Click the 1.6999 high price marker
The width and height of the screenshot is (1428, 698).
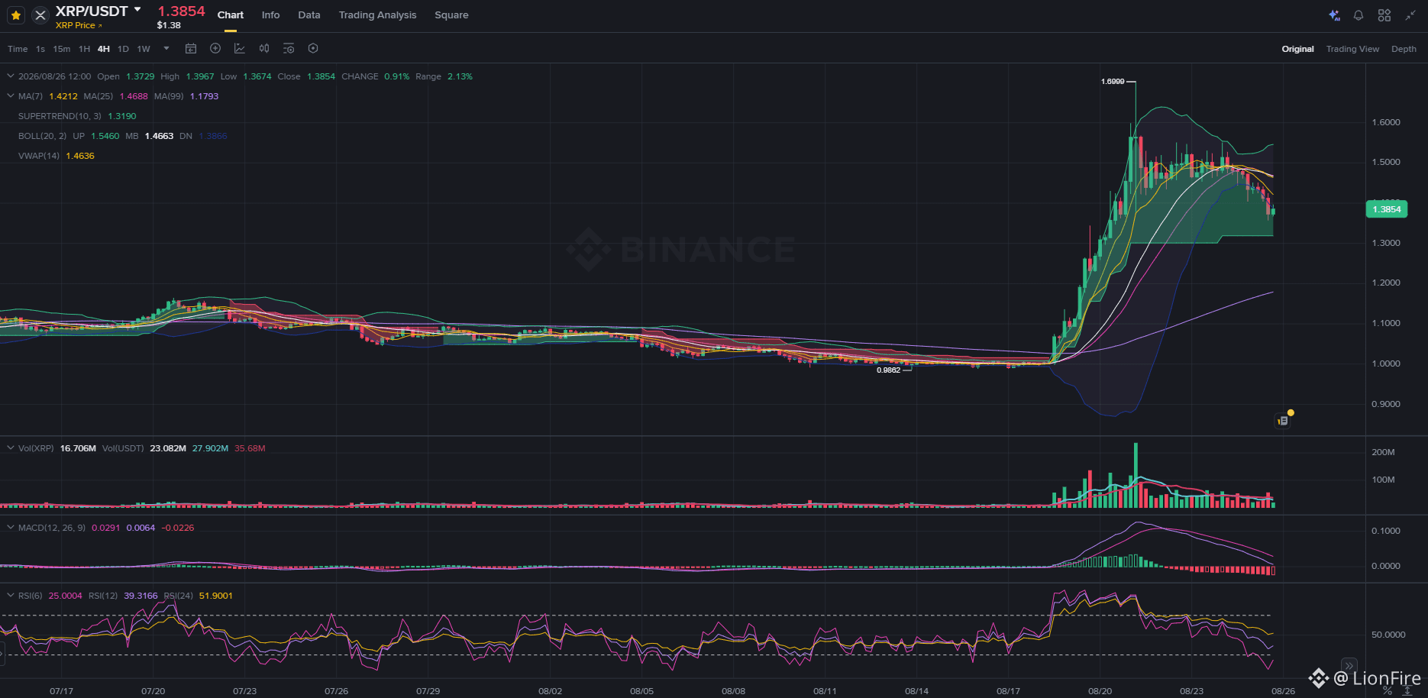[1113, 82]
